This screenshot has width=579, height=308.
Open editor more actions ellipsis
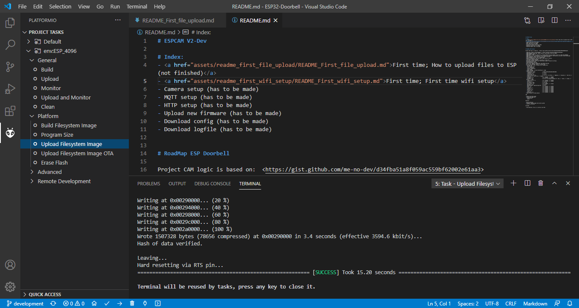pos(568,20)
